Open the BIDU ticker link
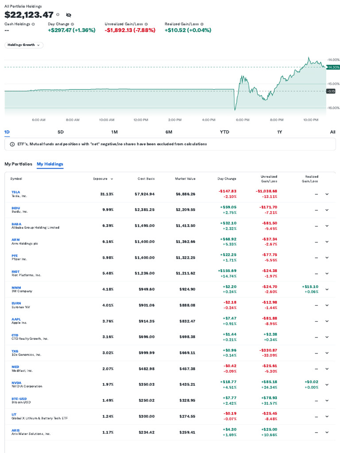The height and width of the screenshot is (453, 340). tap(16, 208)
